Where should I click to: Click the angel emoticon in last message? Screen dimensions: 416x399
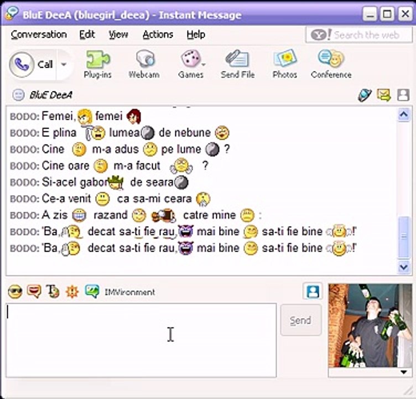click(x=339, y=248)
